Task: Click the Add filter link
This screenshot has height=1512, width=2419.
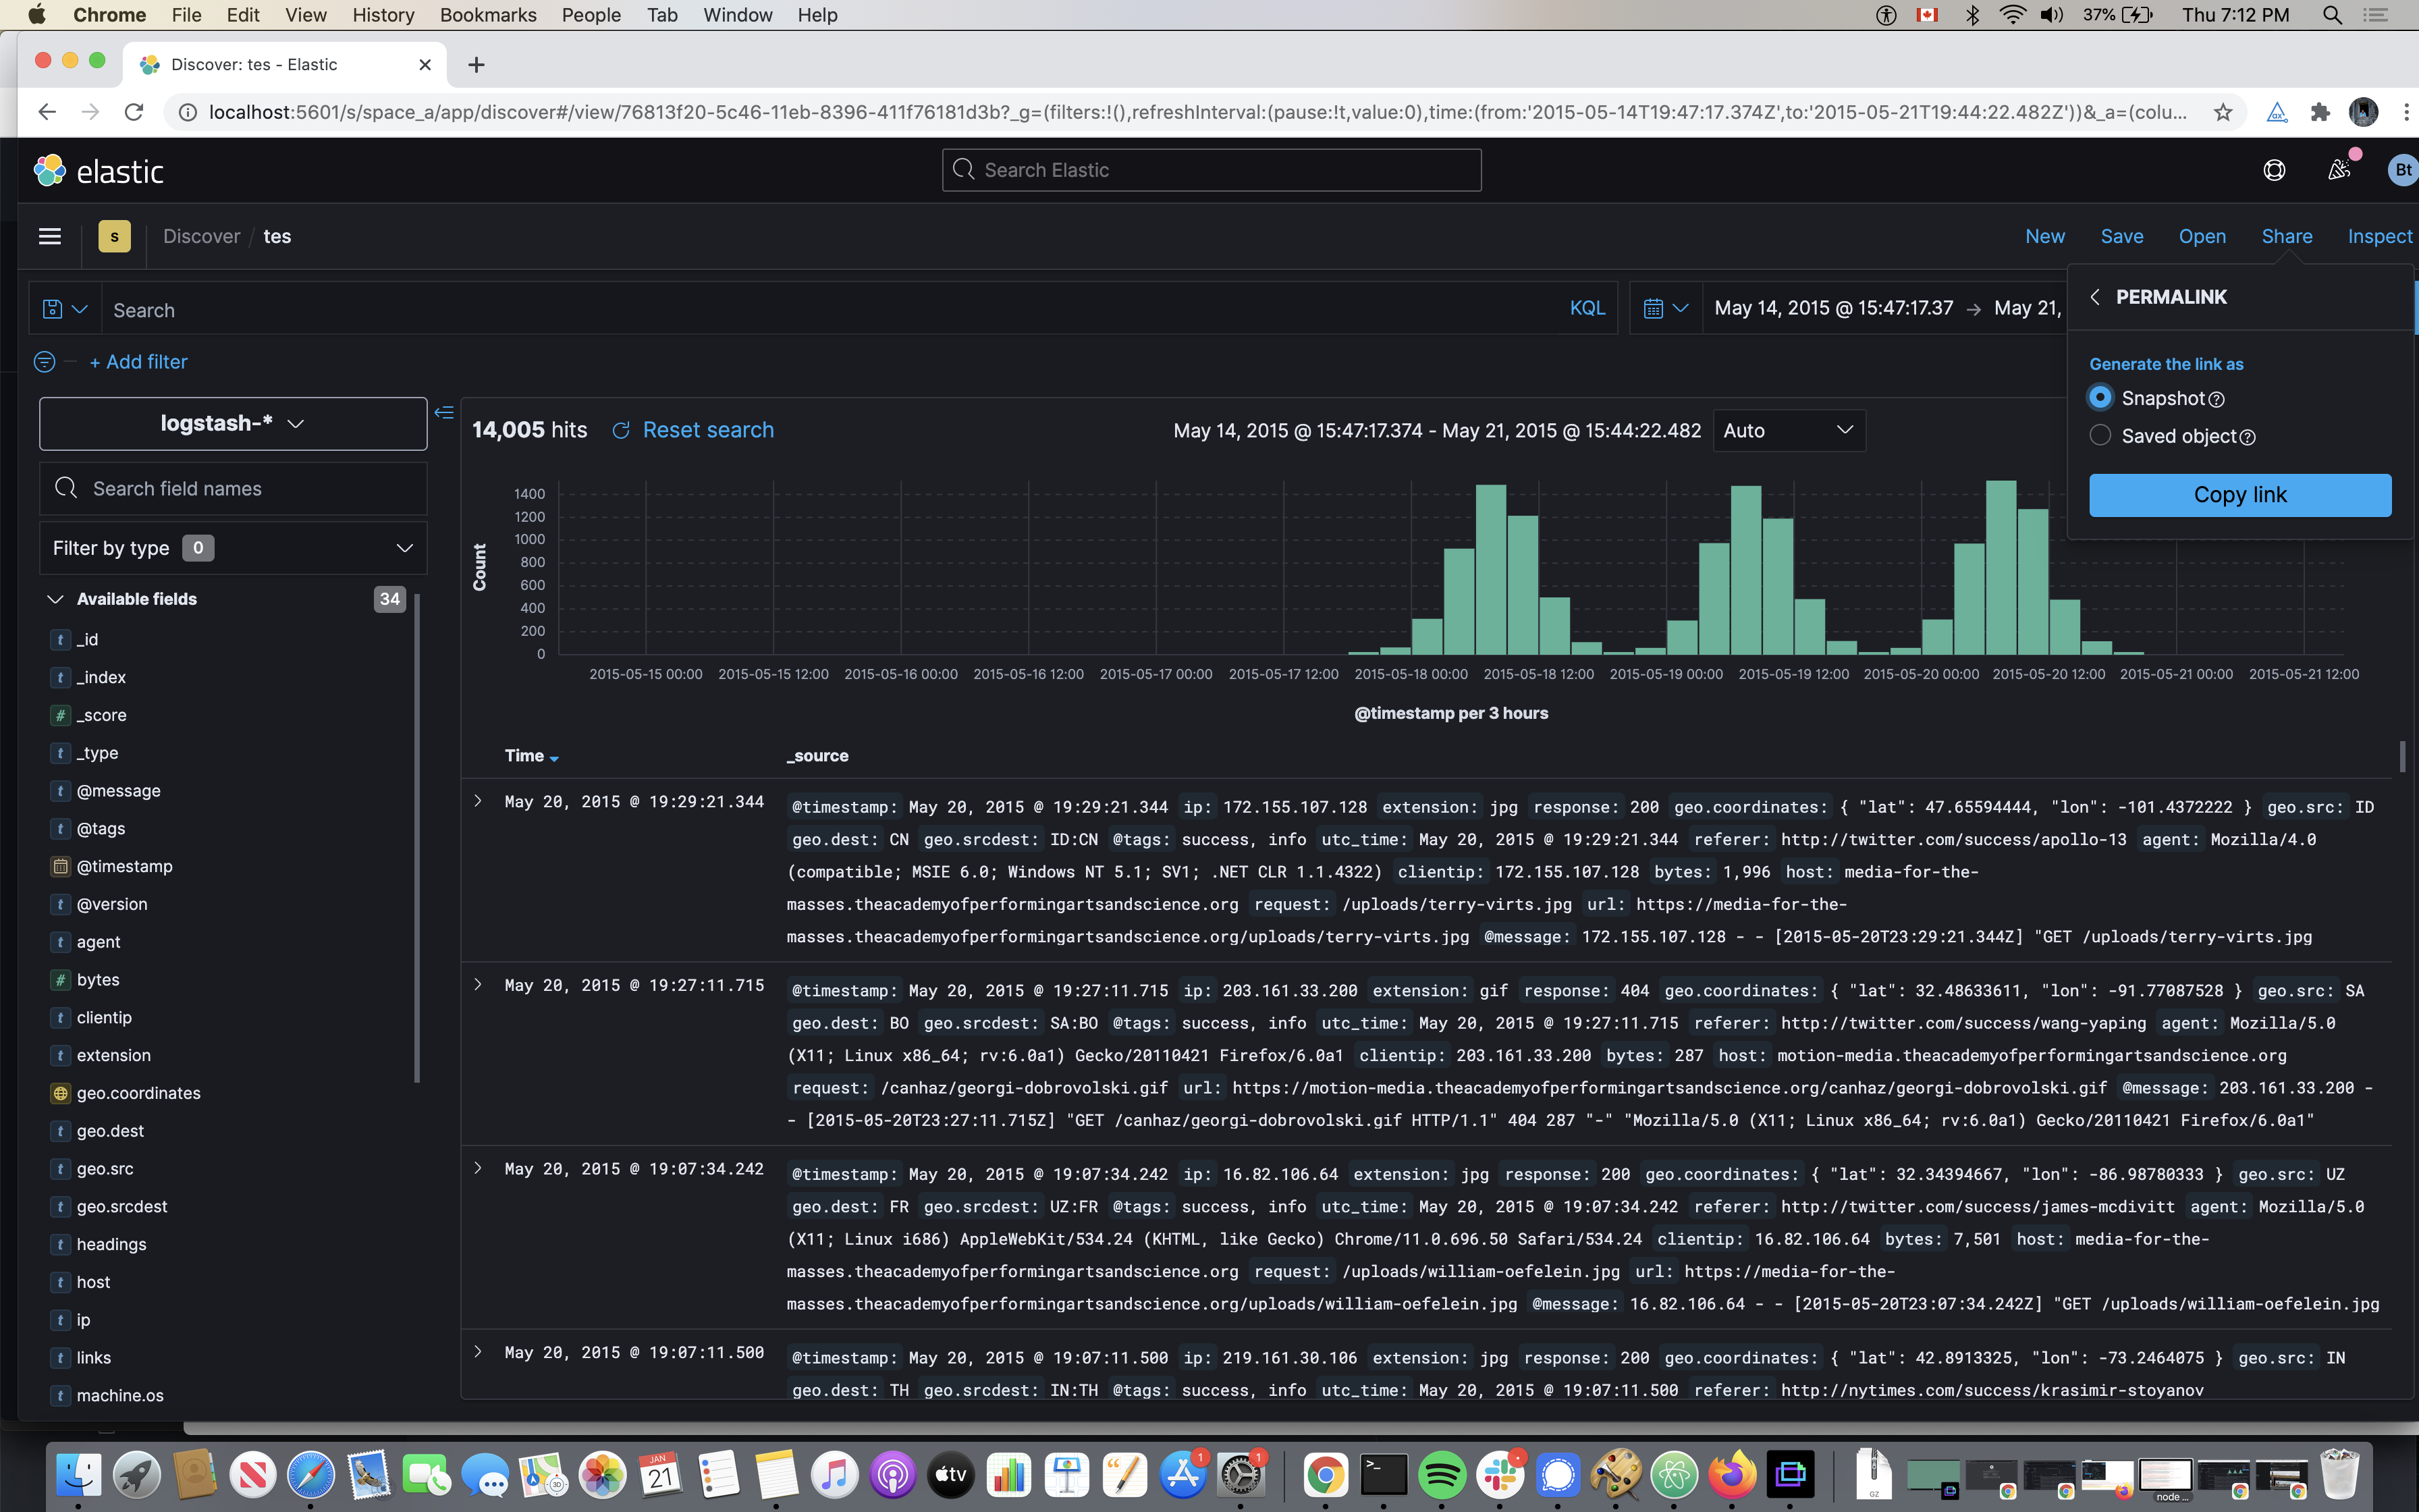Action: (139, 362)
